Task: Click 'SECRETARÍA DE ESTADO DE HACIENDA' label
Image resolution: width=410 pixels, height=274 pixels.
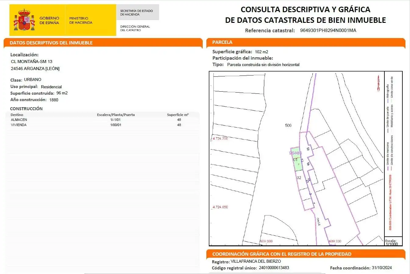Action: (x=137, y=12)
